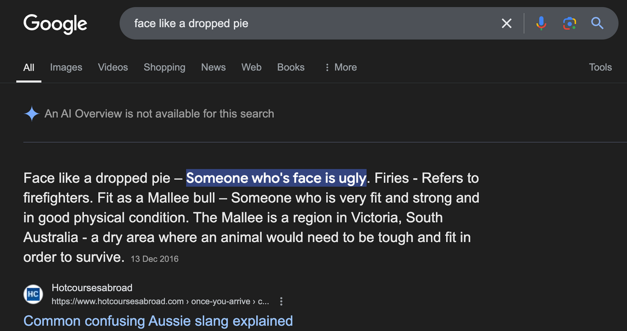
Task: Go to the News tab
Action: click(x=213, y=67)
